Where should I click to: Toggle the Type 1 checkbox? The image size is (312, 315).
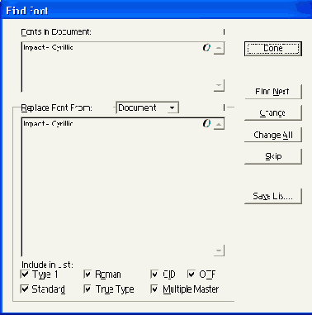click(x=25, y=274)
